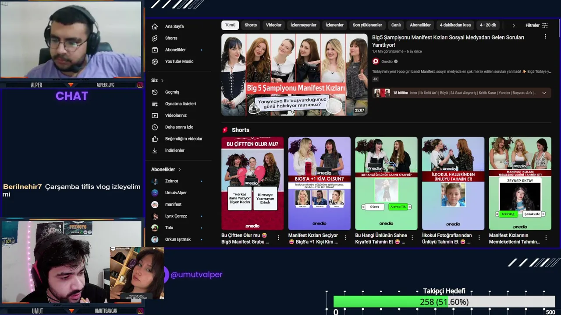561x315 pixels.
Task: Open the Onedio channel name link
Action: coord(387,62)
